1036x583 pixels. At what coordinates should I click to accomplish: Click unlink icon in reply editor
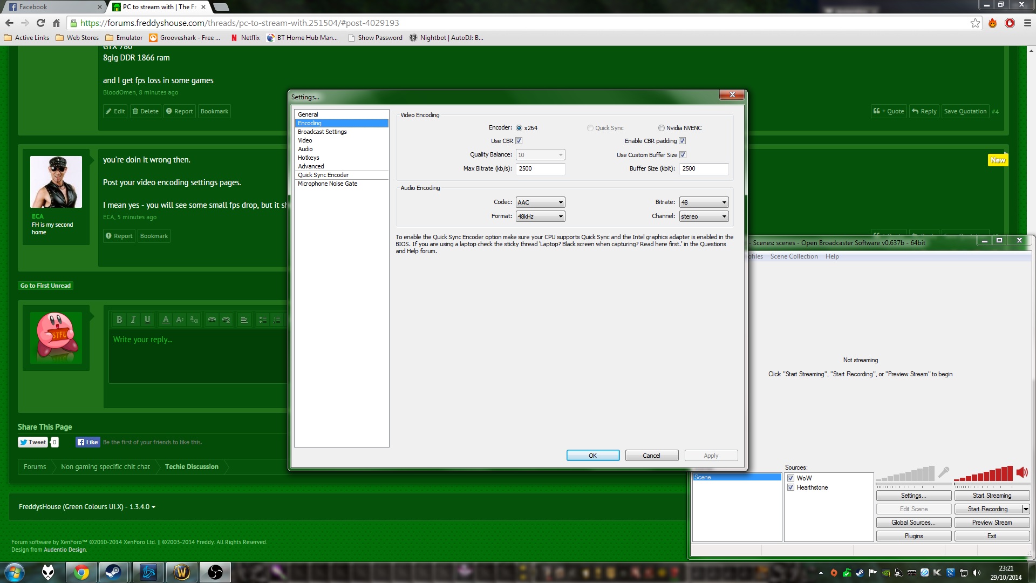pyautogui.click(x=226, y=320)
